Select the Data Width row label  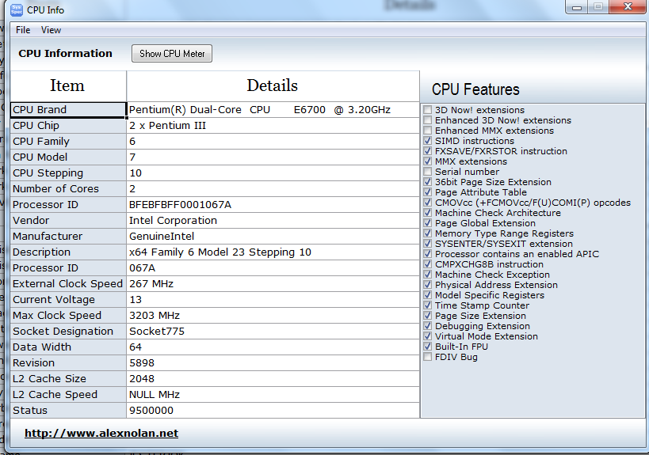[x=68, y=347]
